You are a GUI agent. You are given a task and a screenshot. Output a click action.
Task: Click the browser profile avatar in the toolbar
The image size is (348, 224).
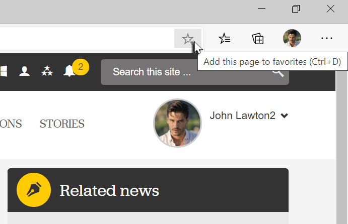click(x=292, y=39)
